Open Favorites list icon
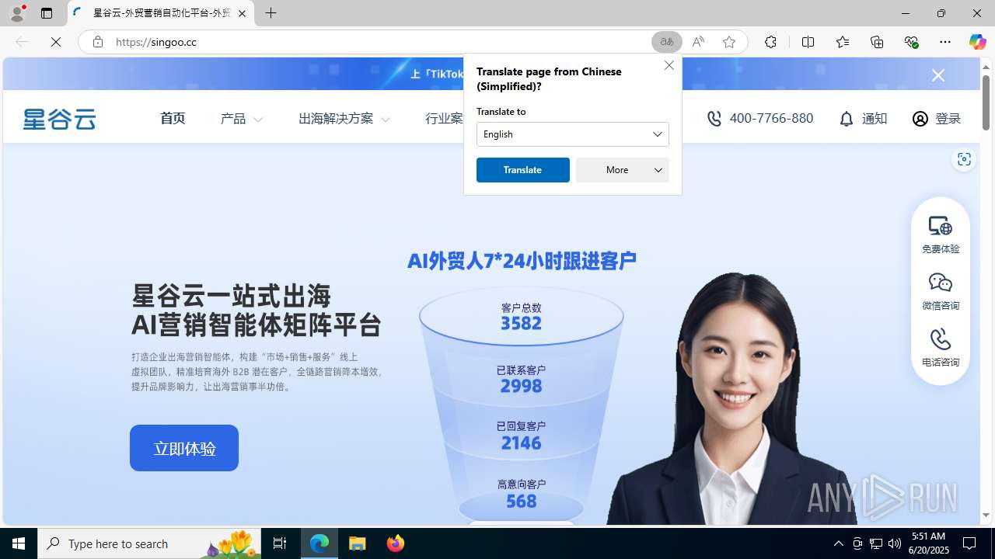Viewport: 995px width, 559px height. pyautogui.click(x=842, y=42)
